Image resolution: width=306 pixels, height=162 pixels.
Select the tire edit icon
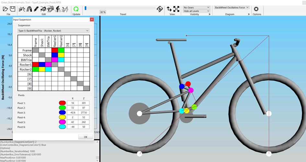[30, 9]
